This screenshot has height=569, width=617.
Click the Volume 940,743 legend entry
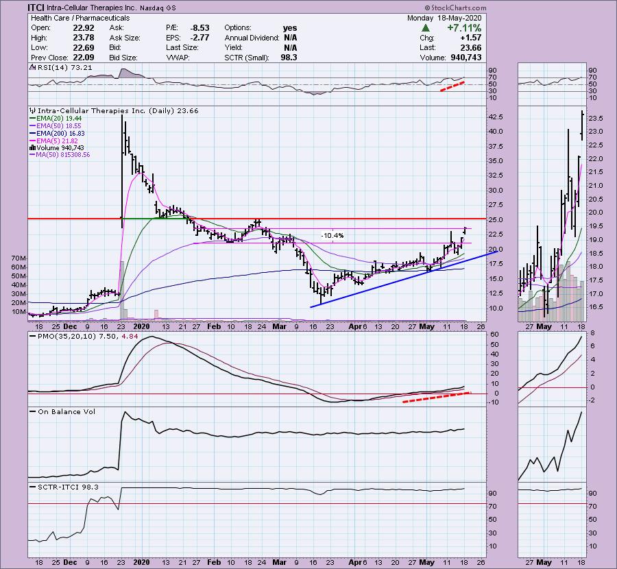coord(58,147)
